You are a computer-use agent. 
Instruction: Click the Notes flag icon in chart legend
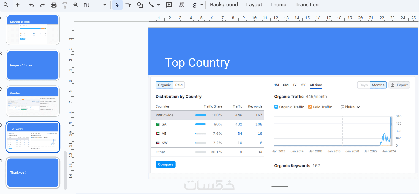pyautogui.click(x=342, y=107)
